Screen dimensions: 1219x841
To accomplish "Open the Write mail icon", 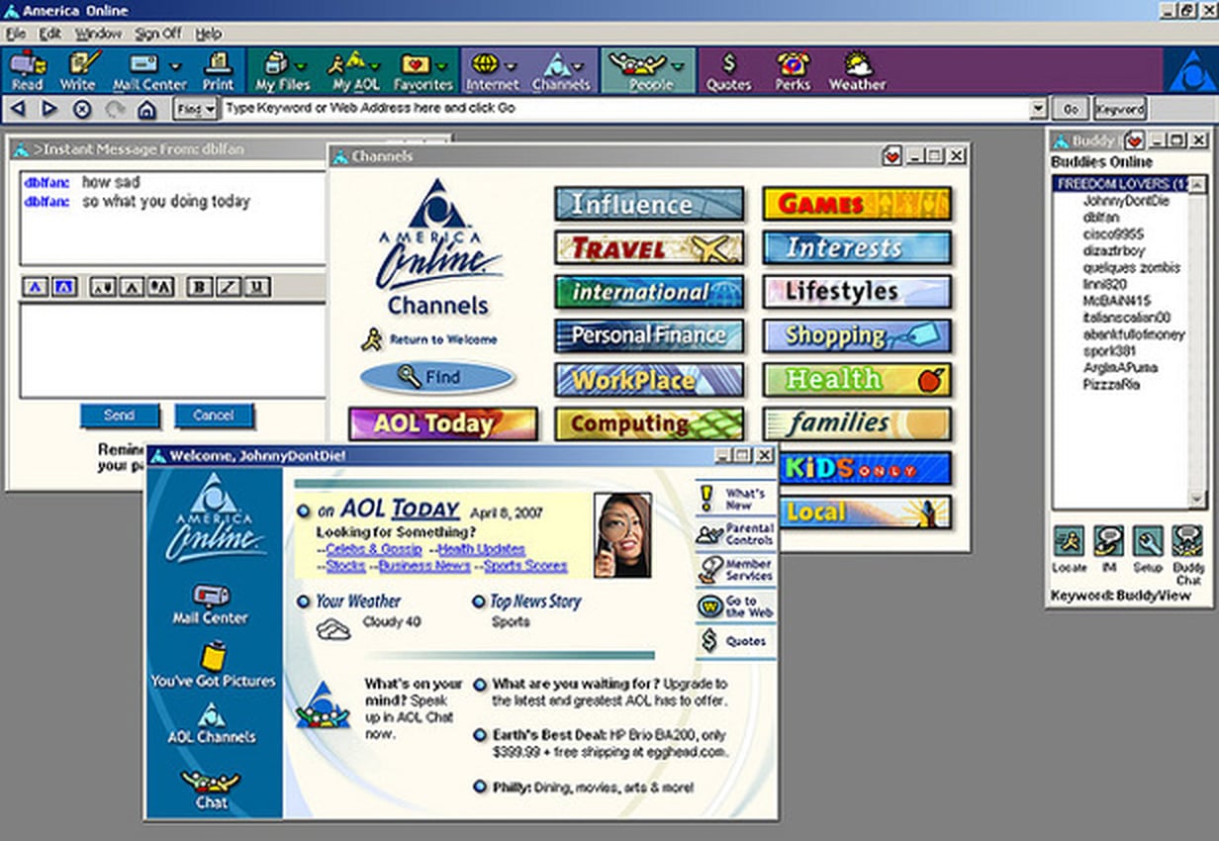I will point(78,64).
